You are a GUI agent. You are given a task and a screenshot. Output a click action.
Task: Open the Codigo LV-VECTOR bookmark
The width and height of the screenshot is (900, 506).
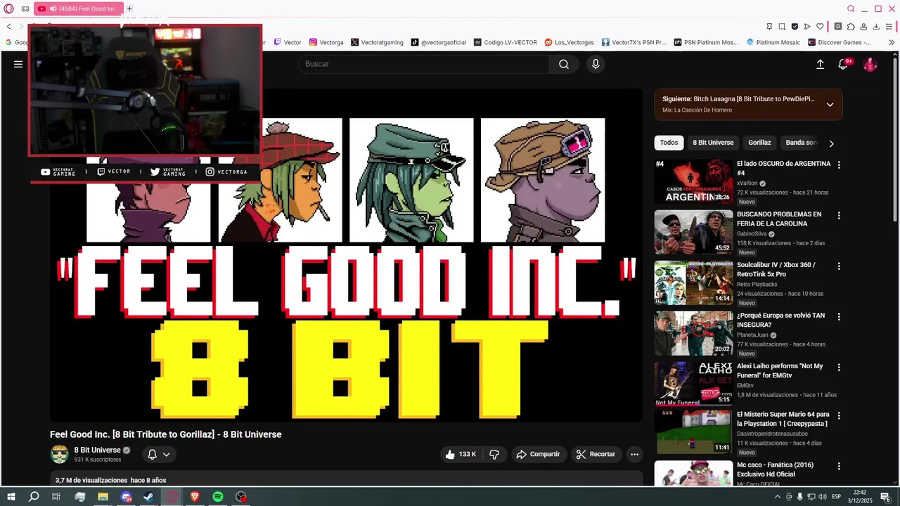pyautogui.click(x=505, y=42)
